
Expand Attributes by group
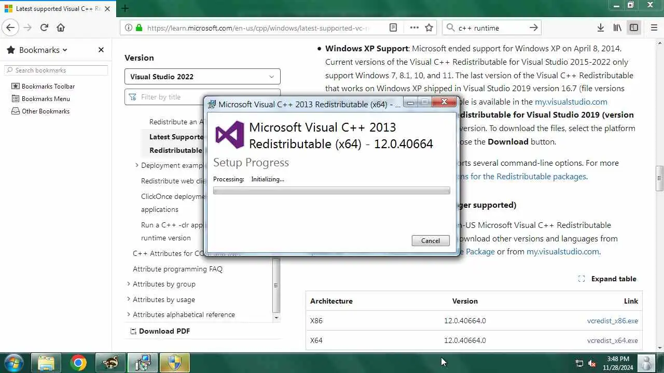pyautogui.click(x=129, y=284)
